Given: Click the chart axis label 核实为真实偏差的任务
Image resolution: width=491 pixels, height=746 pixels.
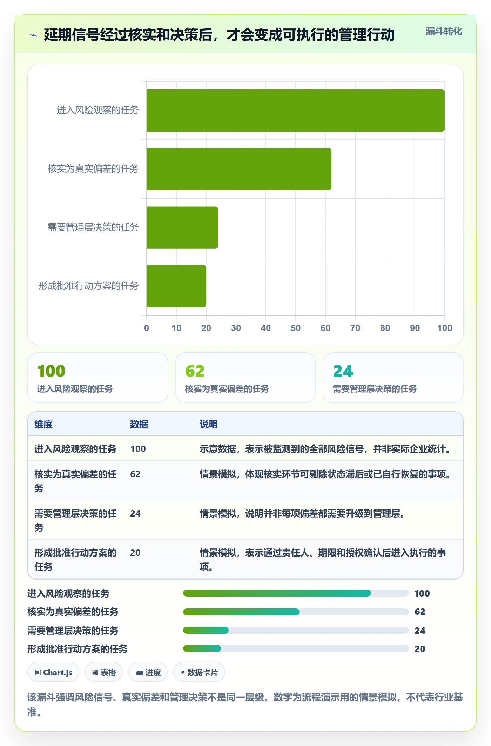Looking at the screenshot, I should [93, 169].
